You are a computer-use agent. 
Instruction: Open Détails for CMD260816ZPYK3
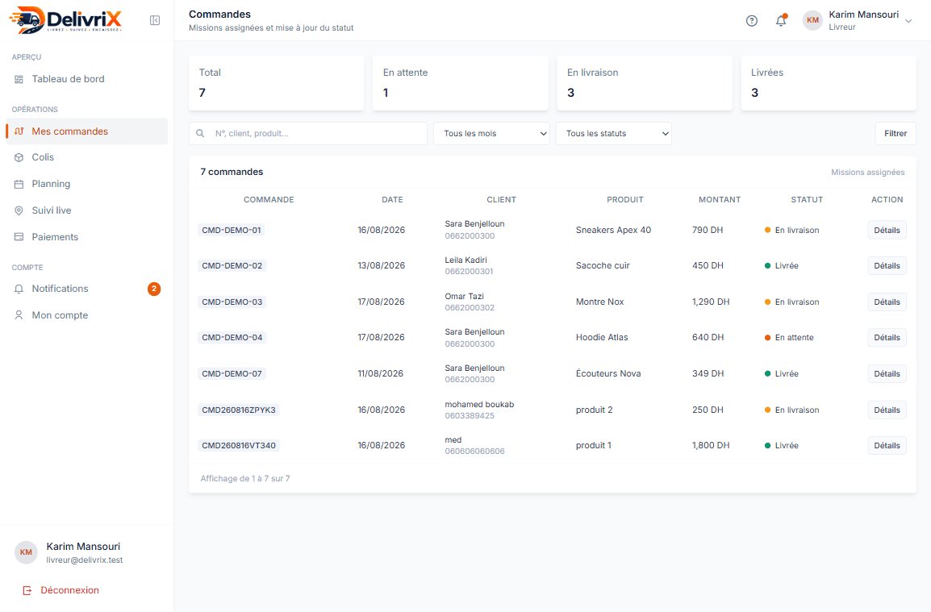[x=887, y=410]
